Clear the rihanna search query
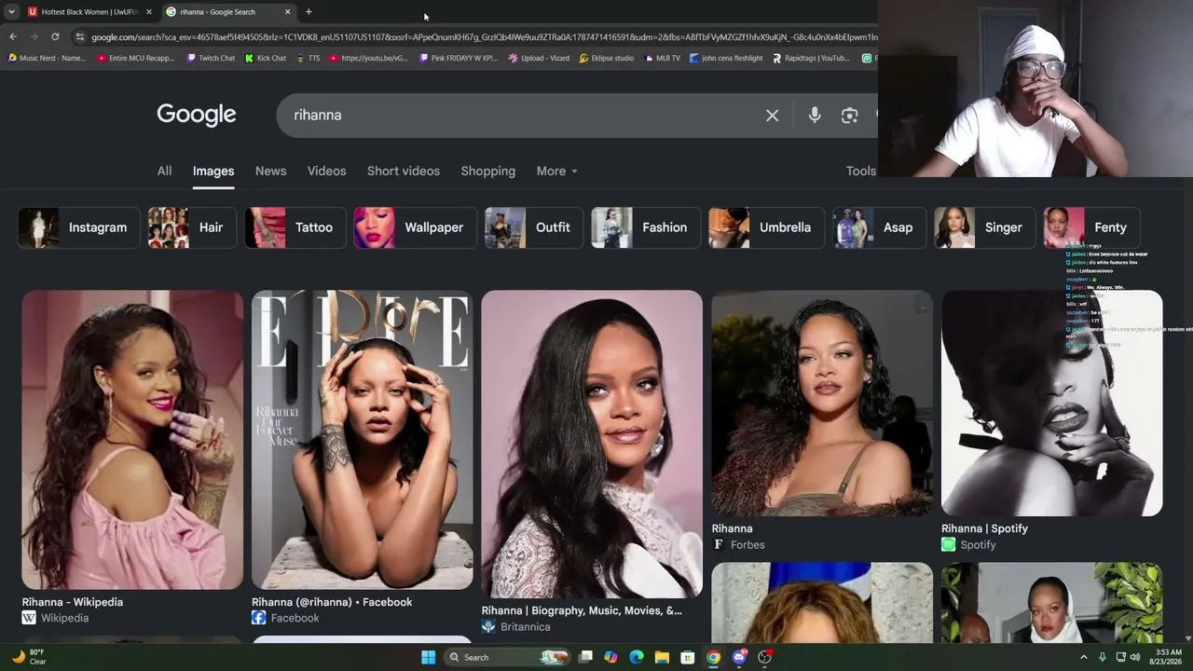 (772, 116)
